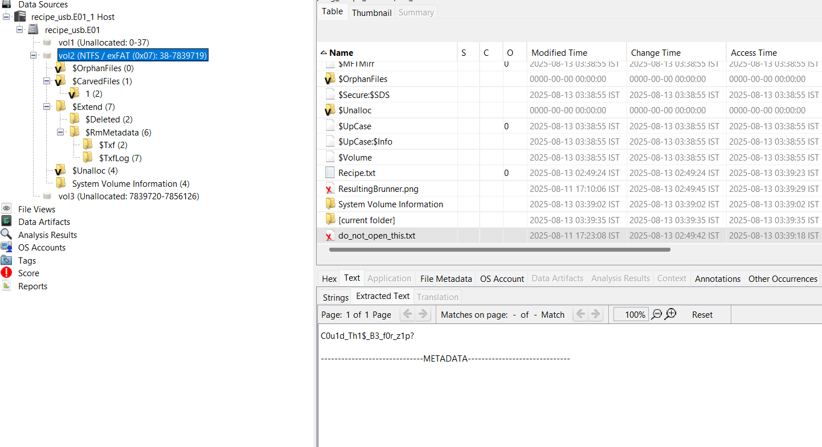Click the zoom-out magnifier in text viewer
822x447 pixels.
658,315
